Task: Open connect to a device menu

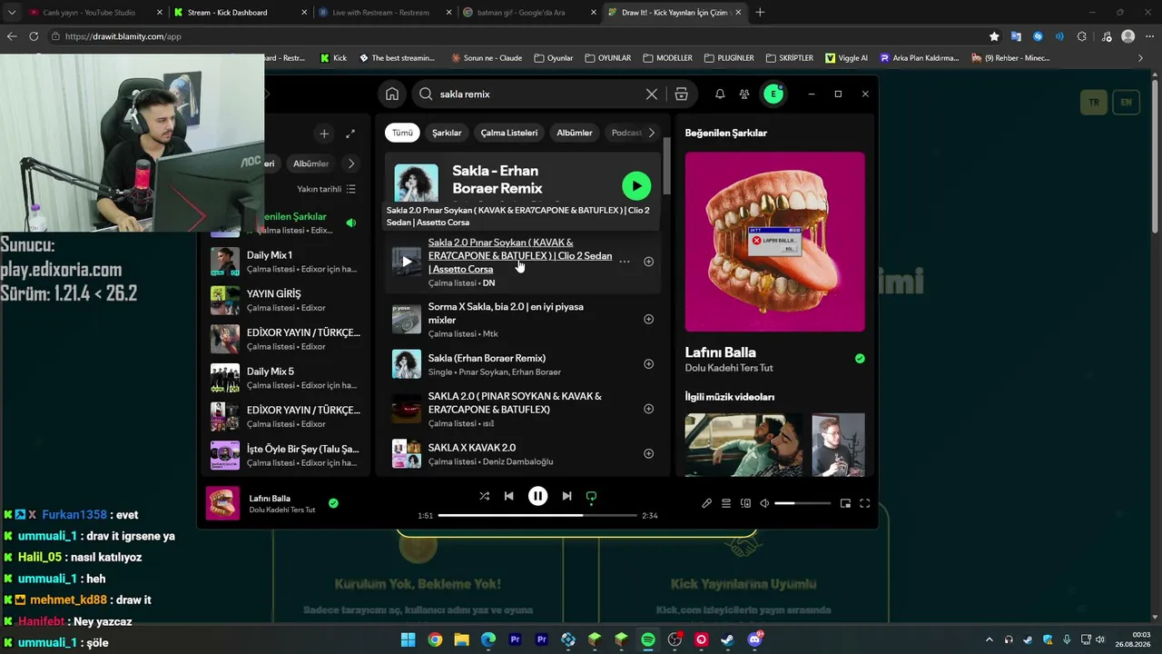Action: coord(745,503)
